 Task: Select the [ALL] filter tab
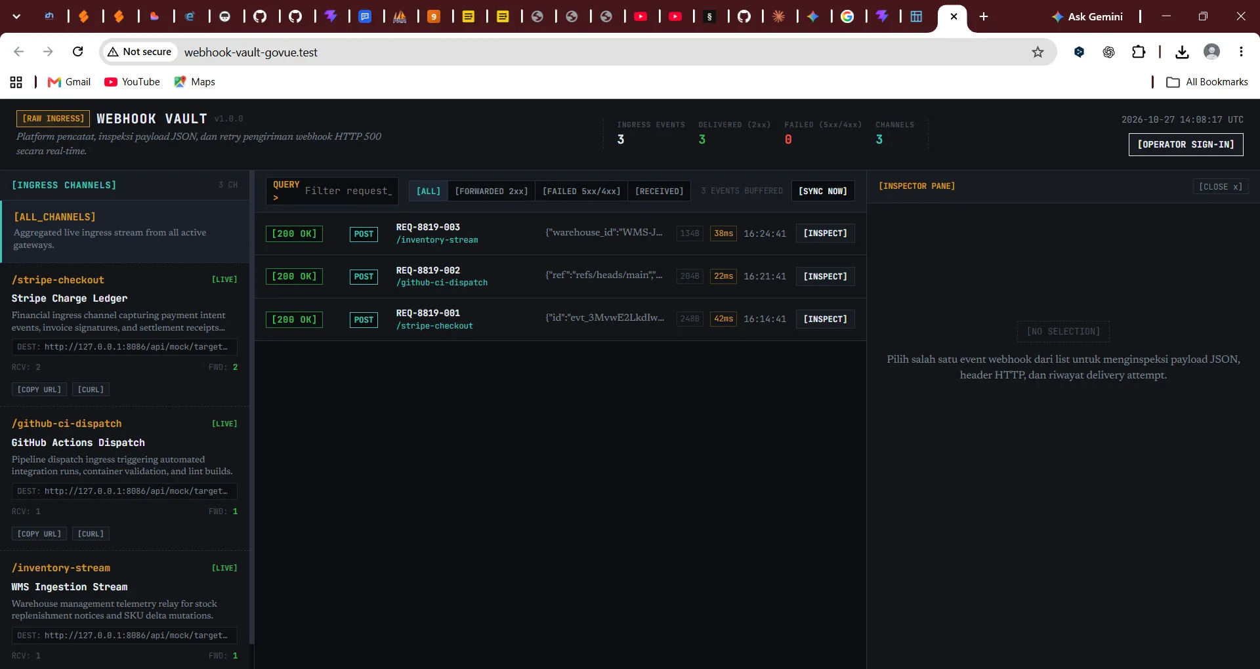[429, 191]
